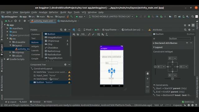Set default margins 0dp button
Screen dimensions: 199x112
(x=83, y=34)
